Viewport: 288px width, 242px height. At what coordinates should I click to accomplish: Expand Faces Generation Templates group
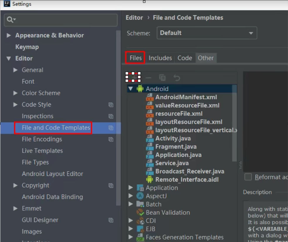pyautogui.click(x=131, y=237)
